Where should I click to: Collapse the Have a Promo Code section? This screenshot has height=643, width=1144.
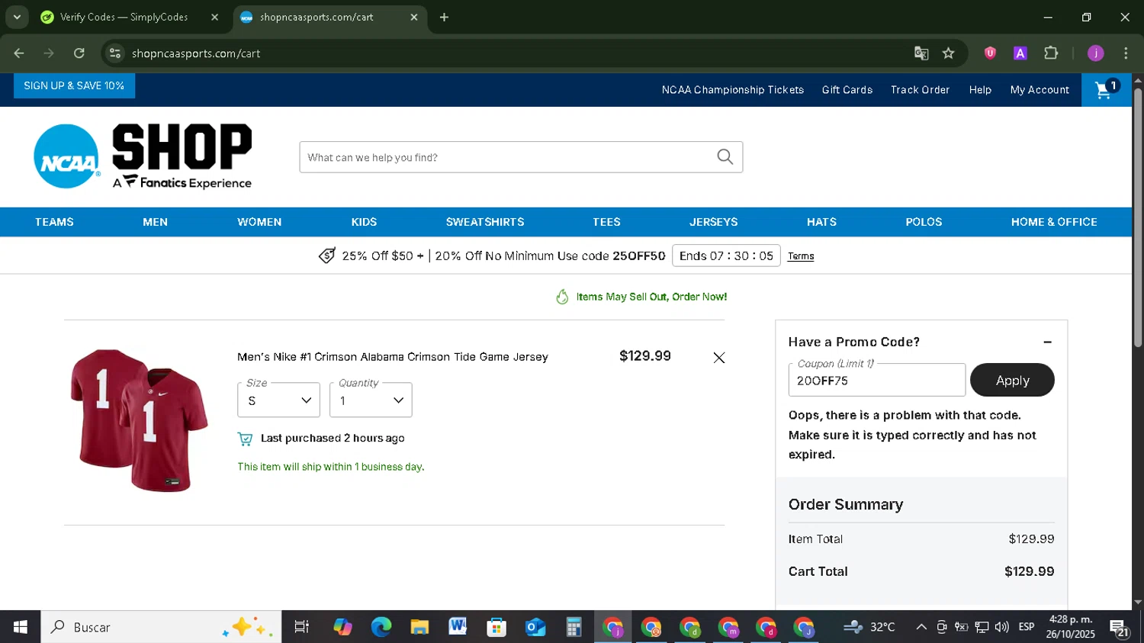click(1047, 342)
